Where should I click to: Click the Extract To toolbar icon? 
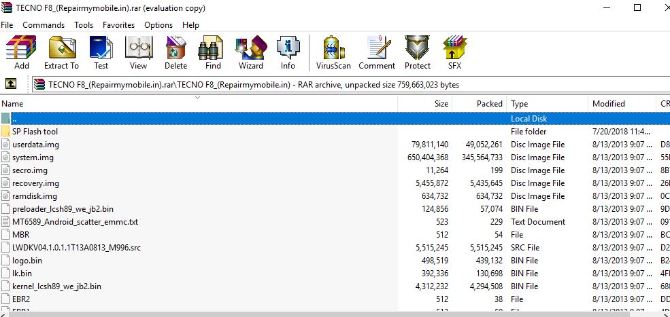click(61, 53)
